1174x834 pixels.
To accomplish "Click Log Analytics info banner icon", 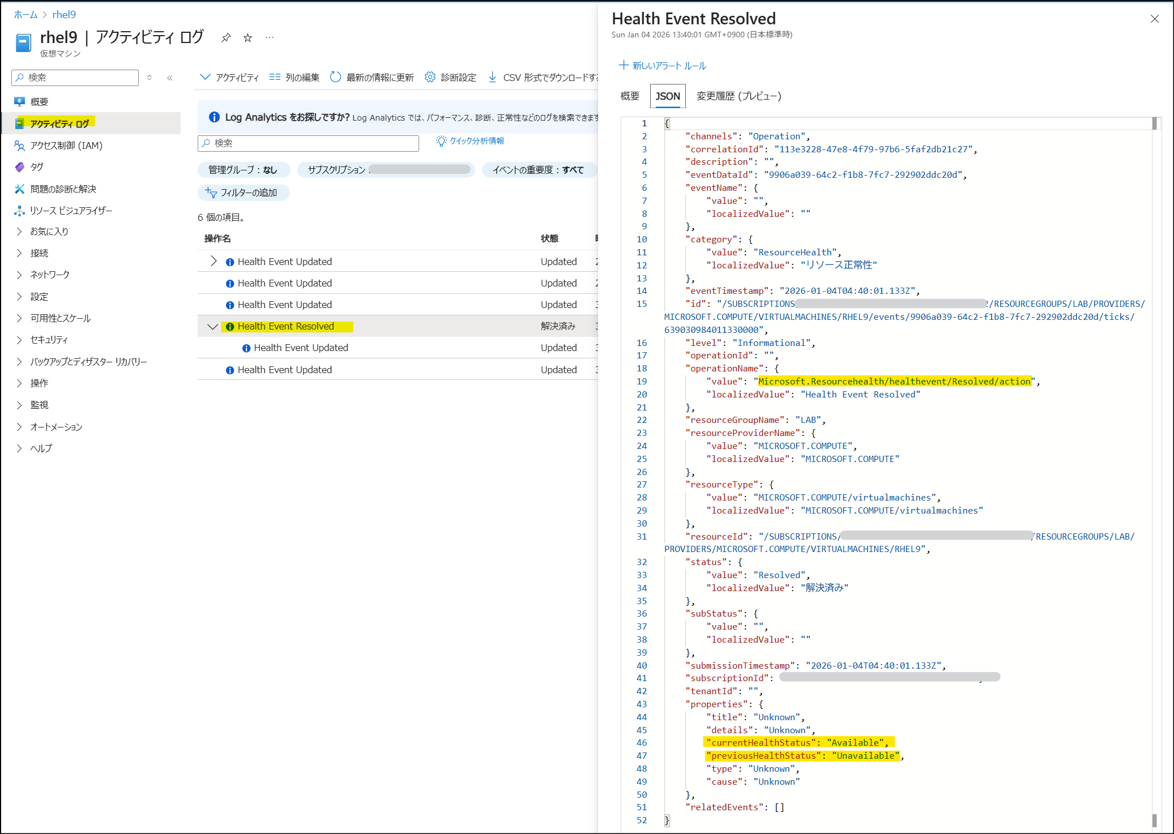I will pyautogui.click(x=214, y=117).
